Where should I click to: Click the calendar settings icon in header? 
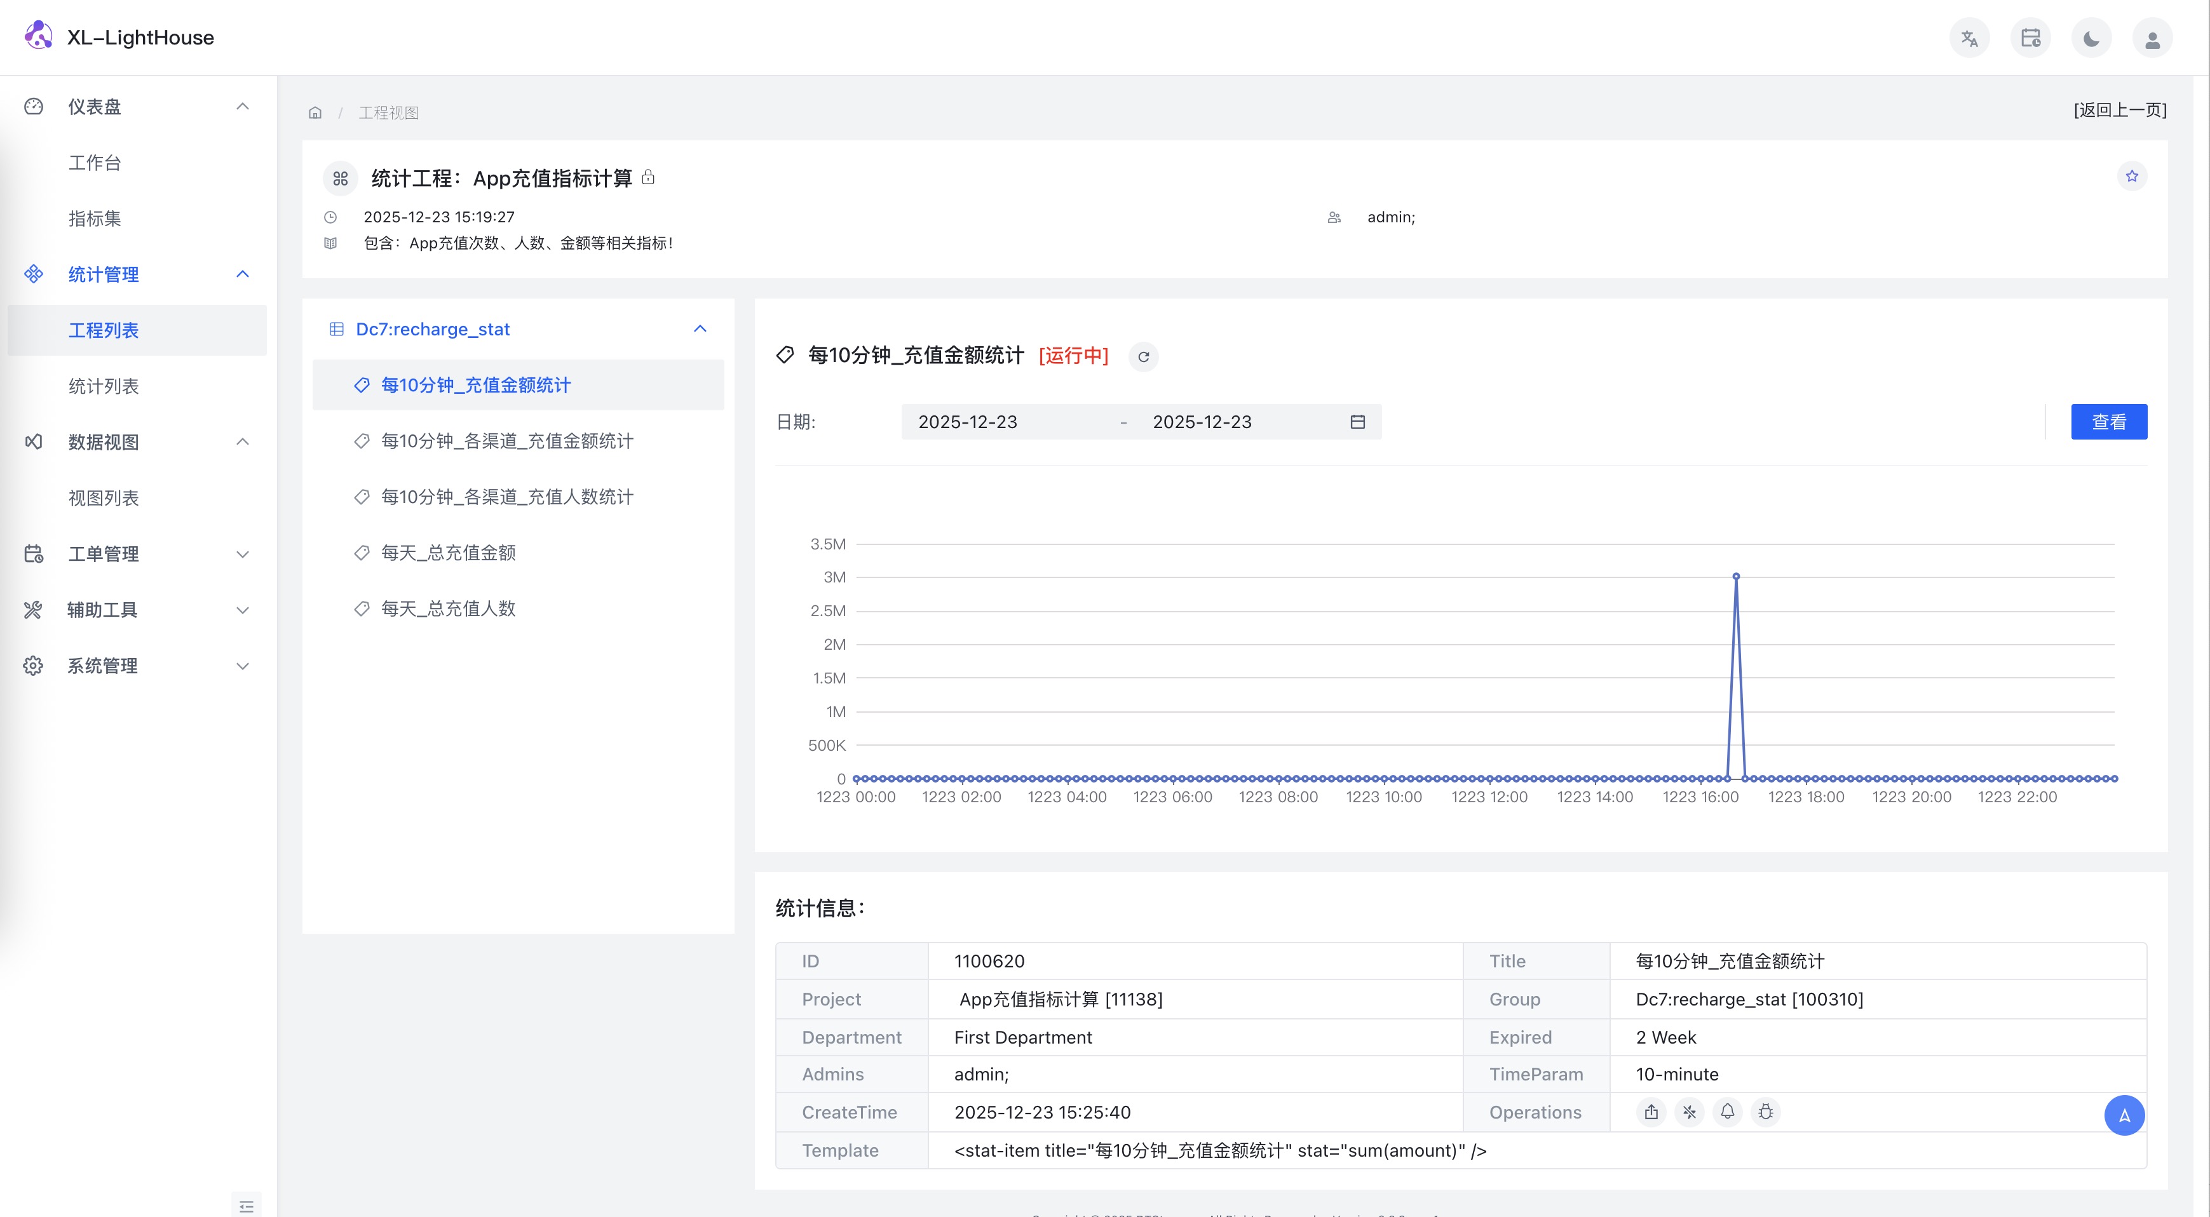coord(2030,39)
